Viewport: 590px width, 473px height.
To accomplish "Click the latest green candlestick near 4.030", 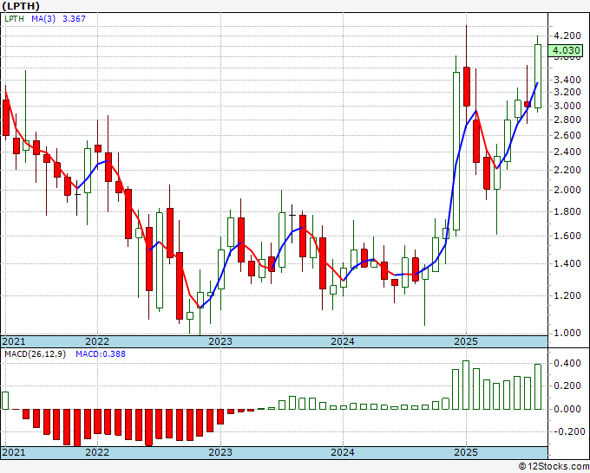I will pos(538,76).
